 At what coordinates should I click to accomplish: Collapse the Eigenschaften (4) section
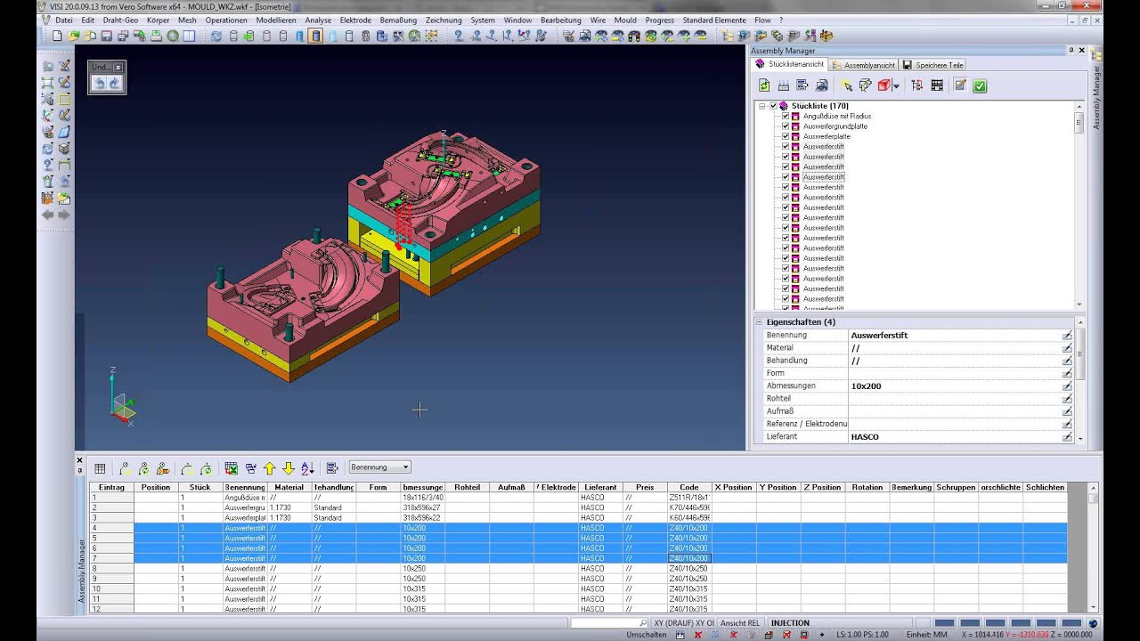(760, 322)
